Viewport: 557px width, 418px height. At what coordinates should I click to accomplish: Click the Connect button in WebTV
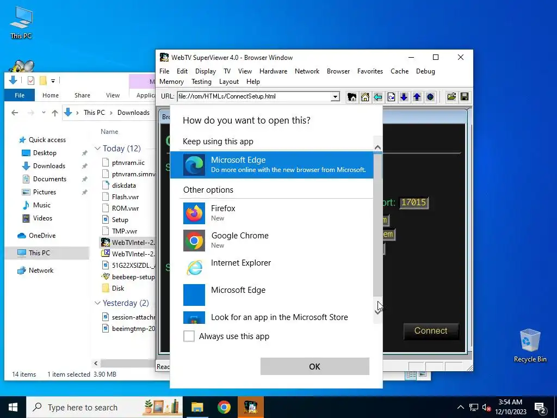[431, 330]
